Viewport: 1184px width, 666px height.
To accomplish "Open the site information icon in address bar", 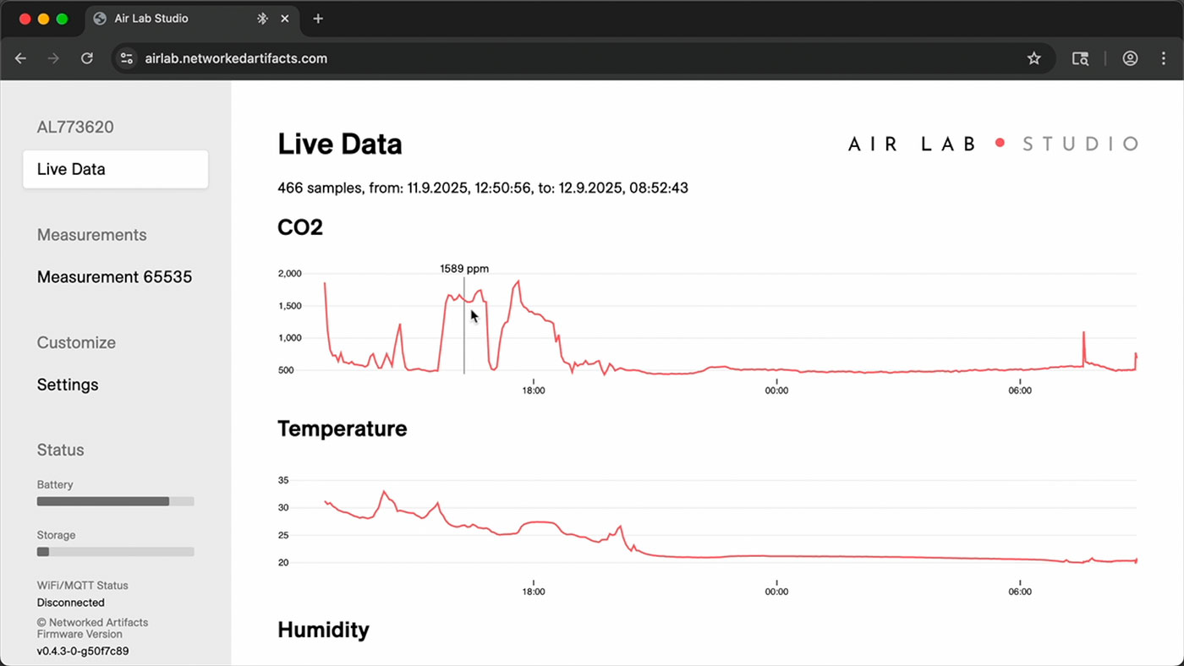I will [127, 58].
